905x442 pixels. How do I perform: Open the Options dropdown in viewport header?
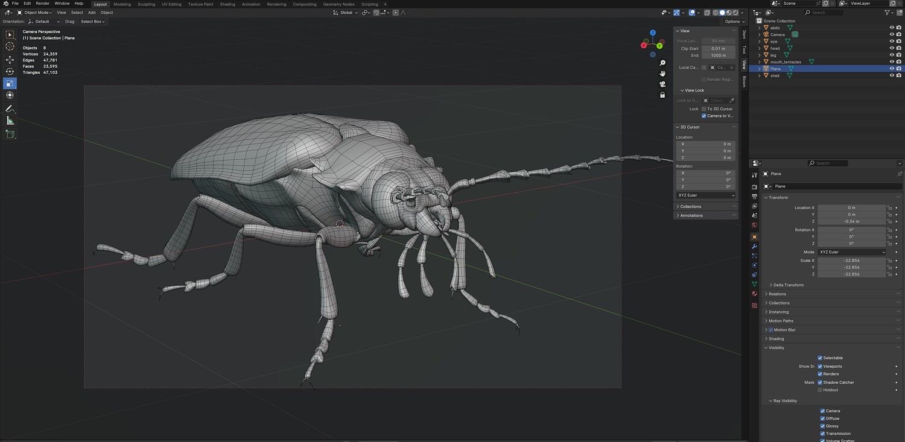pyautogui.click(x=733, y=22)
